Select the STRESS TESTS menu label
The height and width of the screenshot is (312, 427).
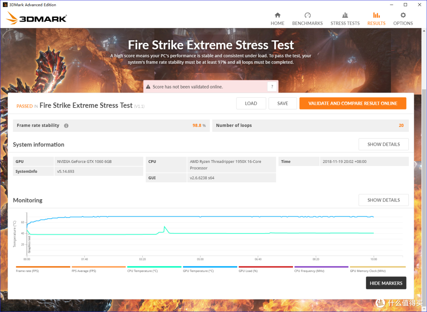click(x=345, y=23)
